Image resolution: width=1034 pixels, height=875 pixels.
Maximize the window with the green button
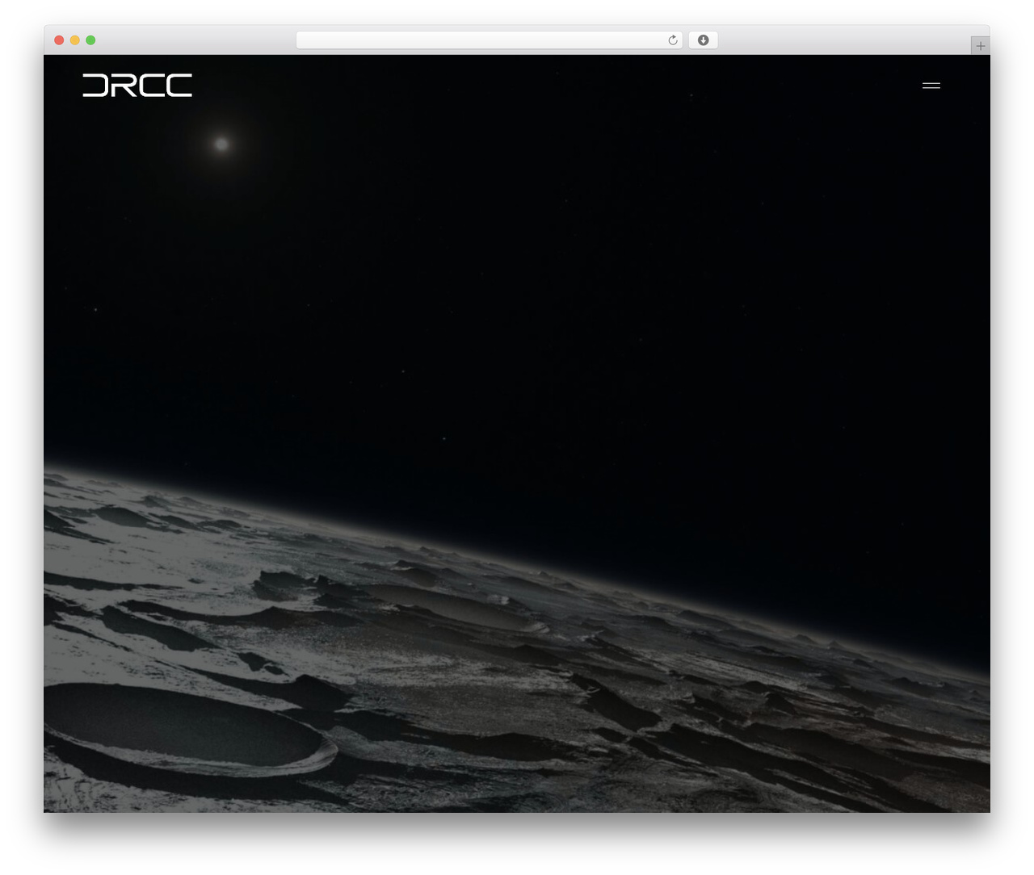click(x=90, y=40)
